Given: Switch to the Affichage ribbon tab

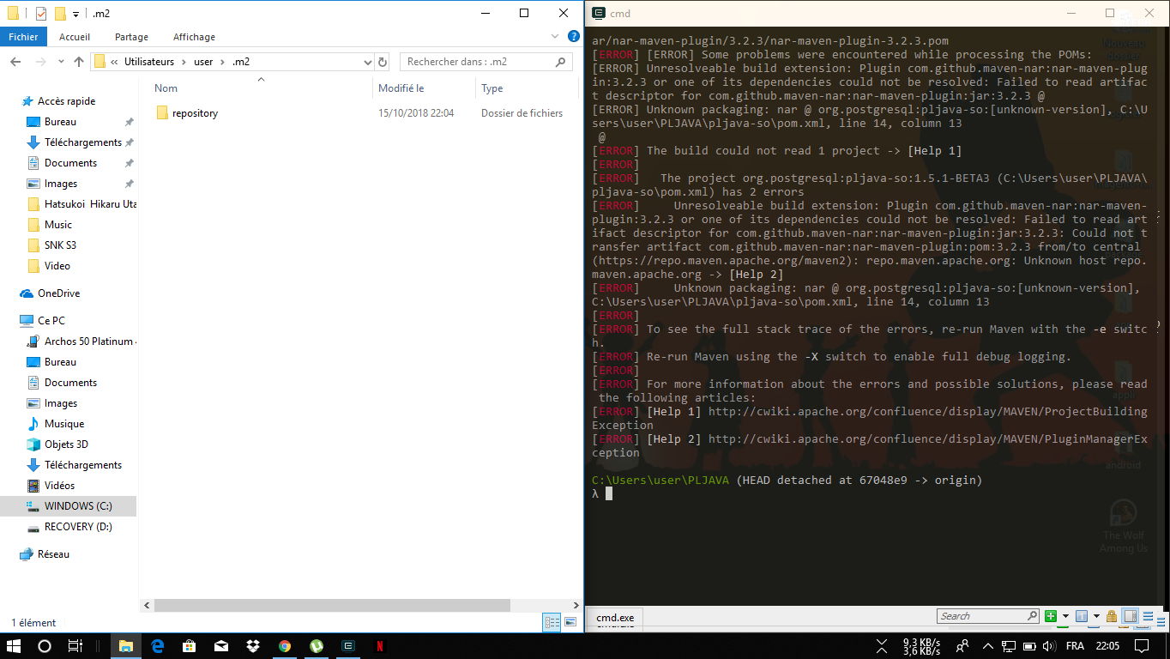Looking at the screenshot, I should tap(193, 37).
